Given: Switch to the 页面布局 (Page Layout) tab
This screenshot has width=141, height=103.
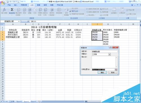Looking at the screenshot, I should click(24, 5).
